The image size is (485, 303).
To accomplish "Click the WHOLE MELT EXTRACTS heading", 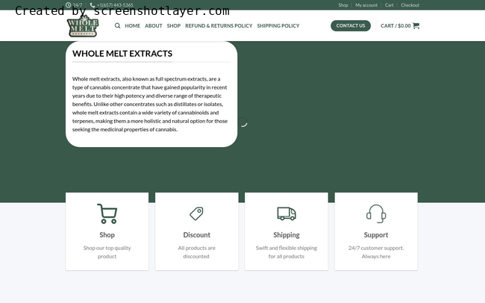I will (x=122, y=54).
